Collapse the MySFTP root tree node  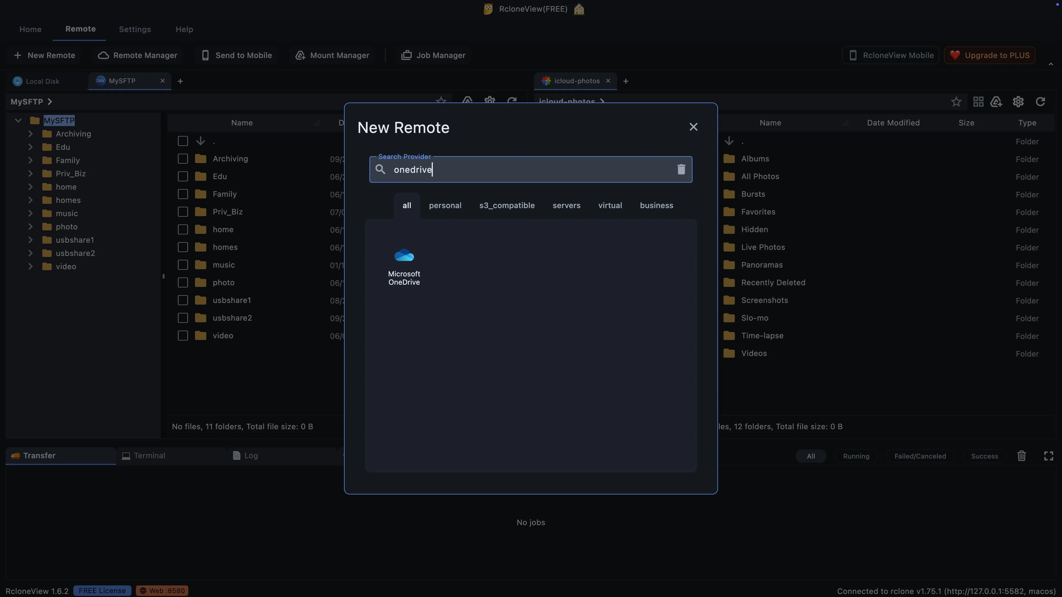18,120
